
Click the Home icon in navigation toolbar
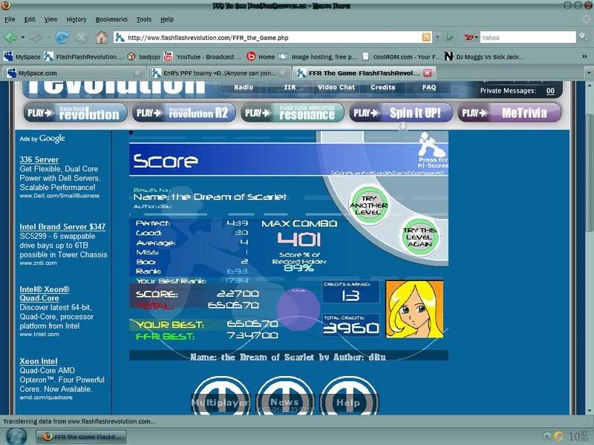pyautogui.click(x=101, y=36)
